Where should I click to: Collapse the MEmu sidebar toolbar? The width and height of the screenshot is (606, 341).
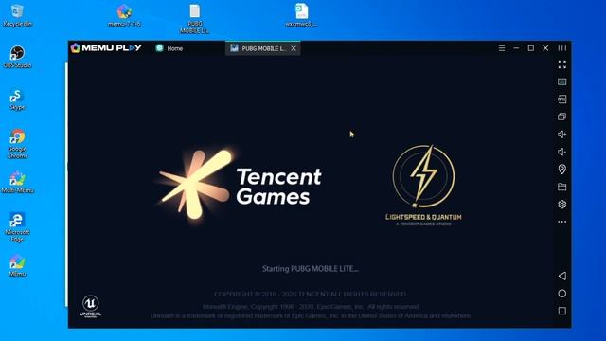(x=562, y=48)
